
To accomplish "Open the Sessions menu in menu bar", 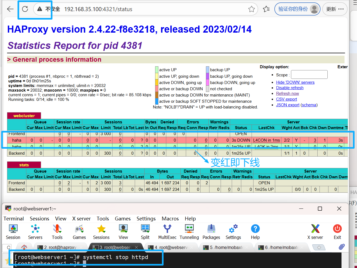I will (39, 219).
